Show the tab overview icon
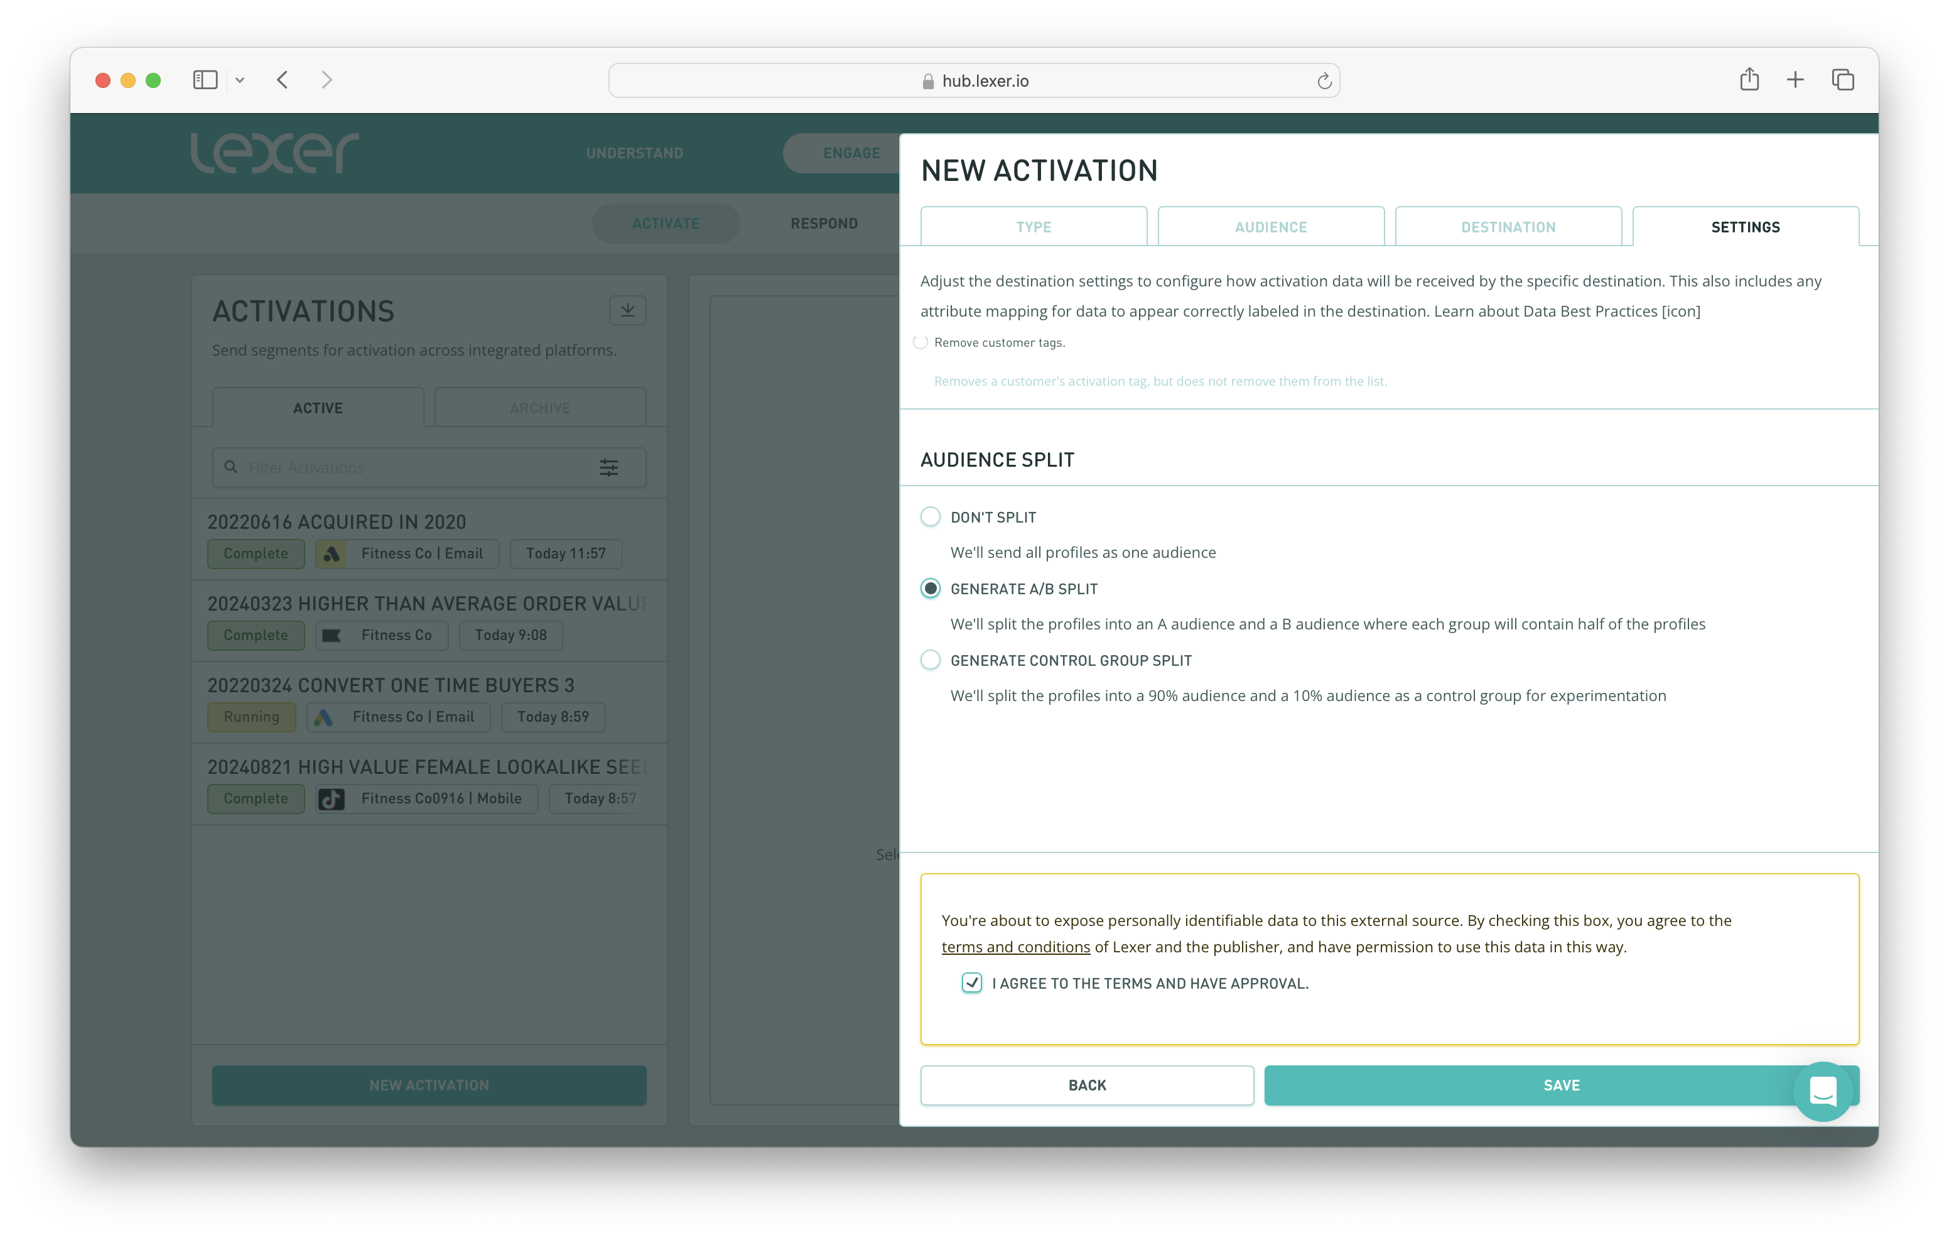Viewport: 1949px width, 1240px height. coord(1843,79)
